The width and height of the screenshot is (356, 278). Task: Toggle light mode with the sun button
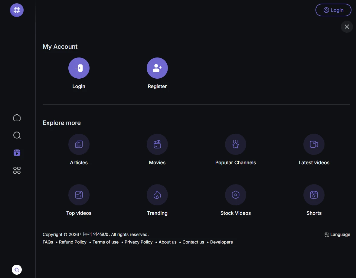point(17,270)
